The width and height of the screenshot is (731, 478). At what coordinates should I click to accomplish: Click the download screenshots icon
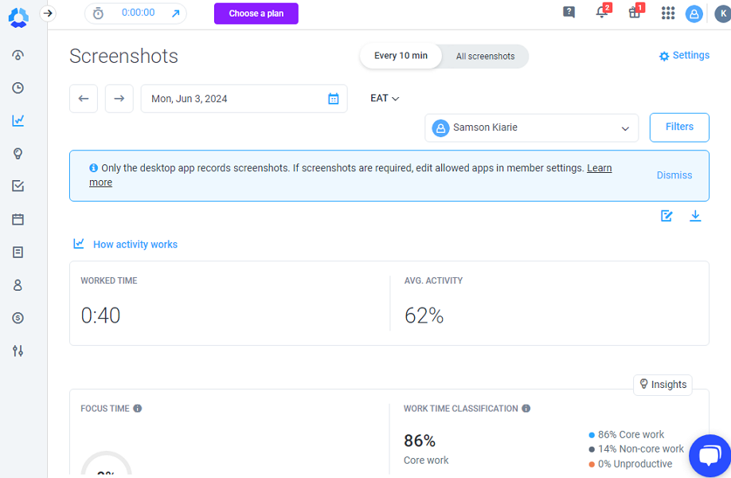tap(695, 216)
